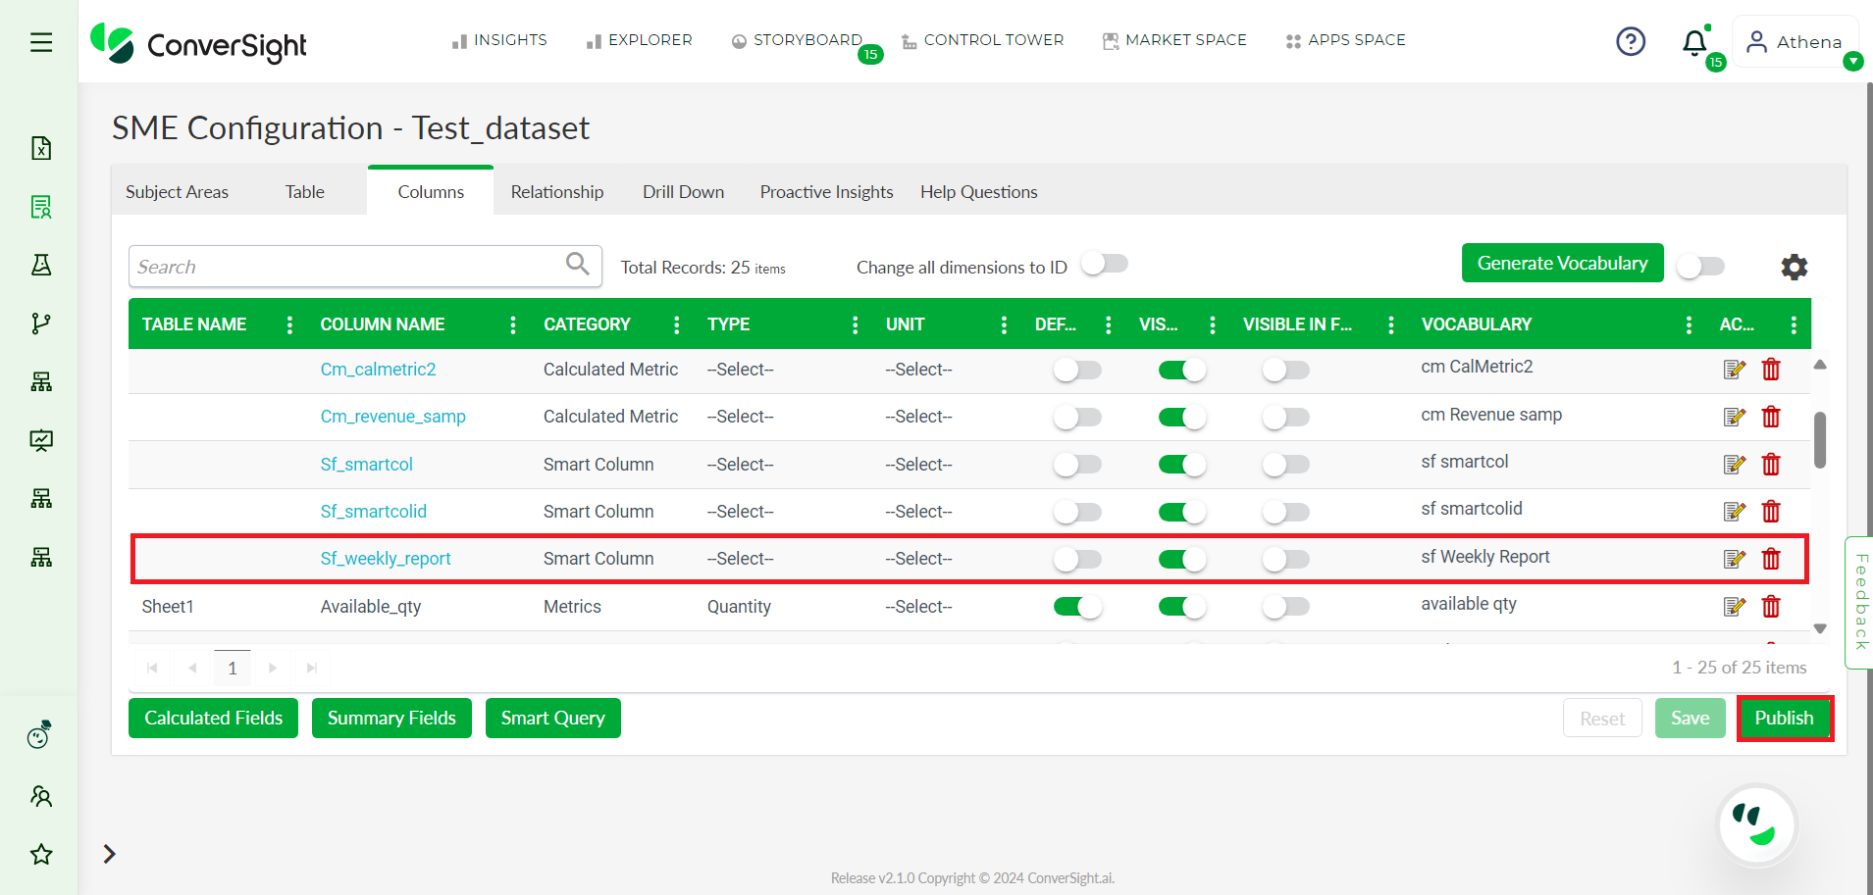
Task: Open the Excel dataset sidebar icon
Action: pos(41,148)
